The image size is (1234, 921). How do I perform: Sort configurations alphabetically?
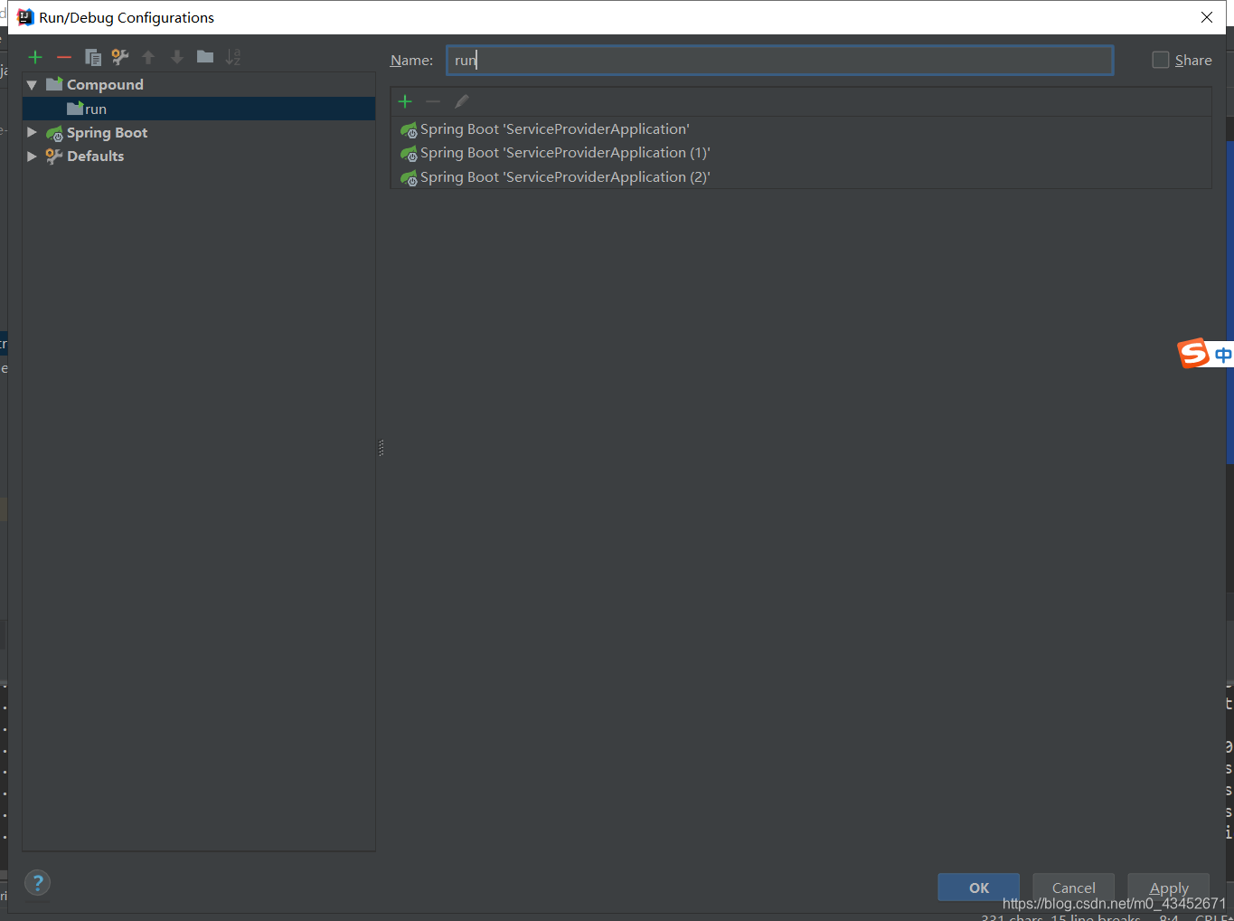click(x=233, y=57)
